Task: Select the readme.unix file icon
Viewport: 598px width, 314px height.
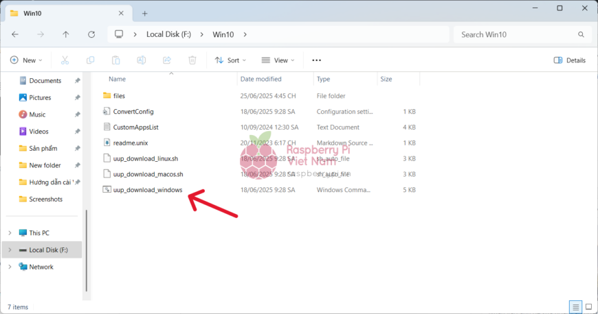Action: coord(107,143)
